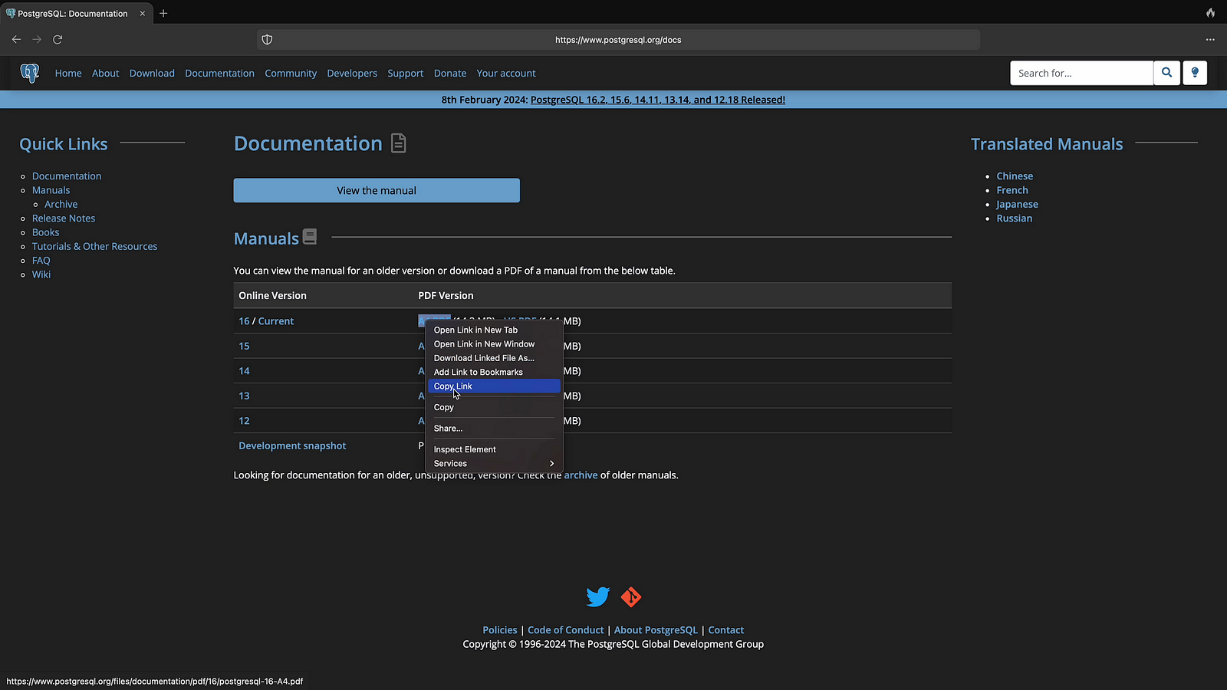The height and width of the screenshot is (690, 1227).
Task: Choose Download Linked File As…
Action: click(484, 358)
